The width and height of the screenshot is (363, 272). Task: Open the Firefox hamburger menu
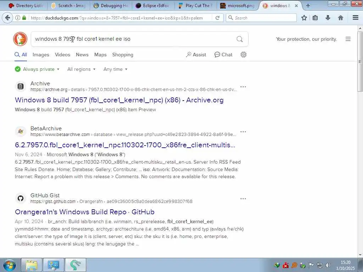click(355, 18)
